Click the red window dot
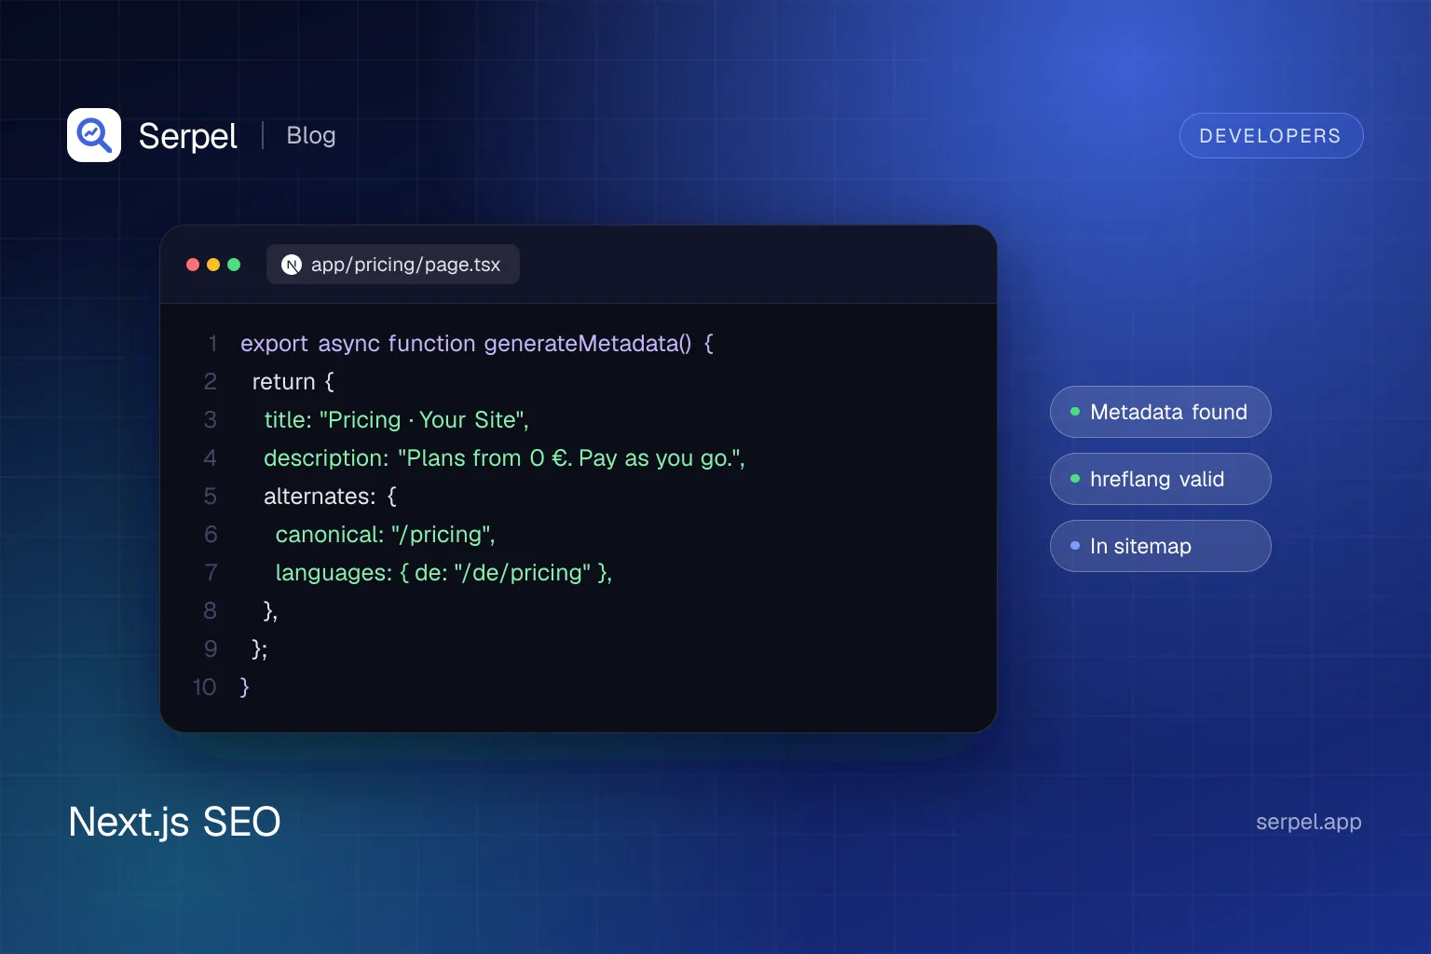 pos(193,265)
